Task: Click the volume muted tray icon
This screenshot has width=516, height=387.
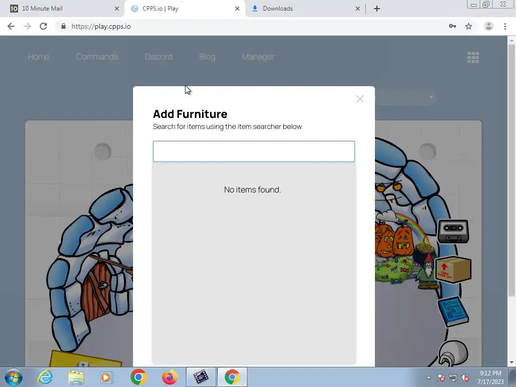Action: pyautogui.click(x=465, y=378)
